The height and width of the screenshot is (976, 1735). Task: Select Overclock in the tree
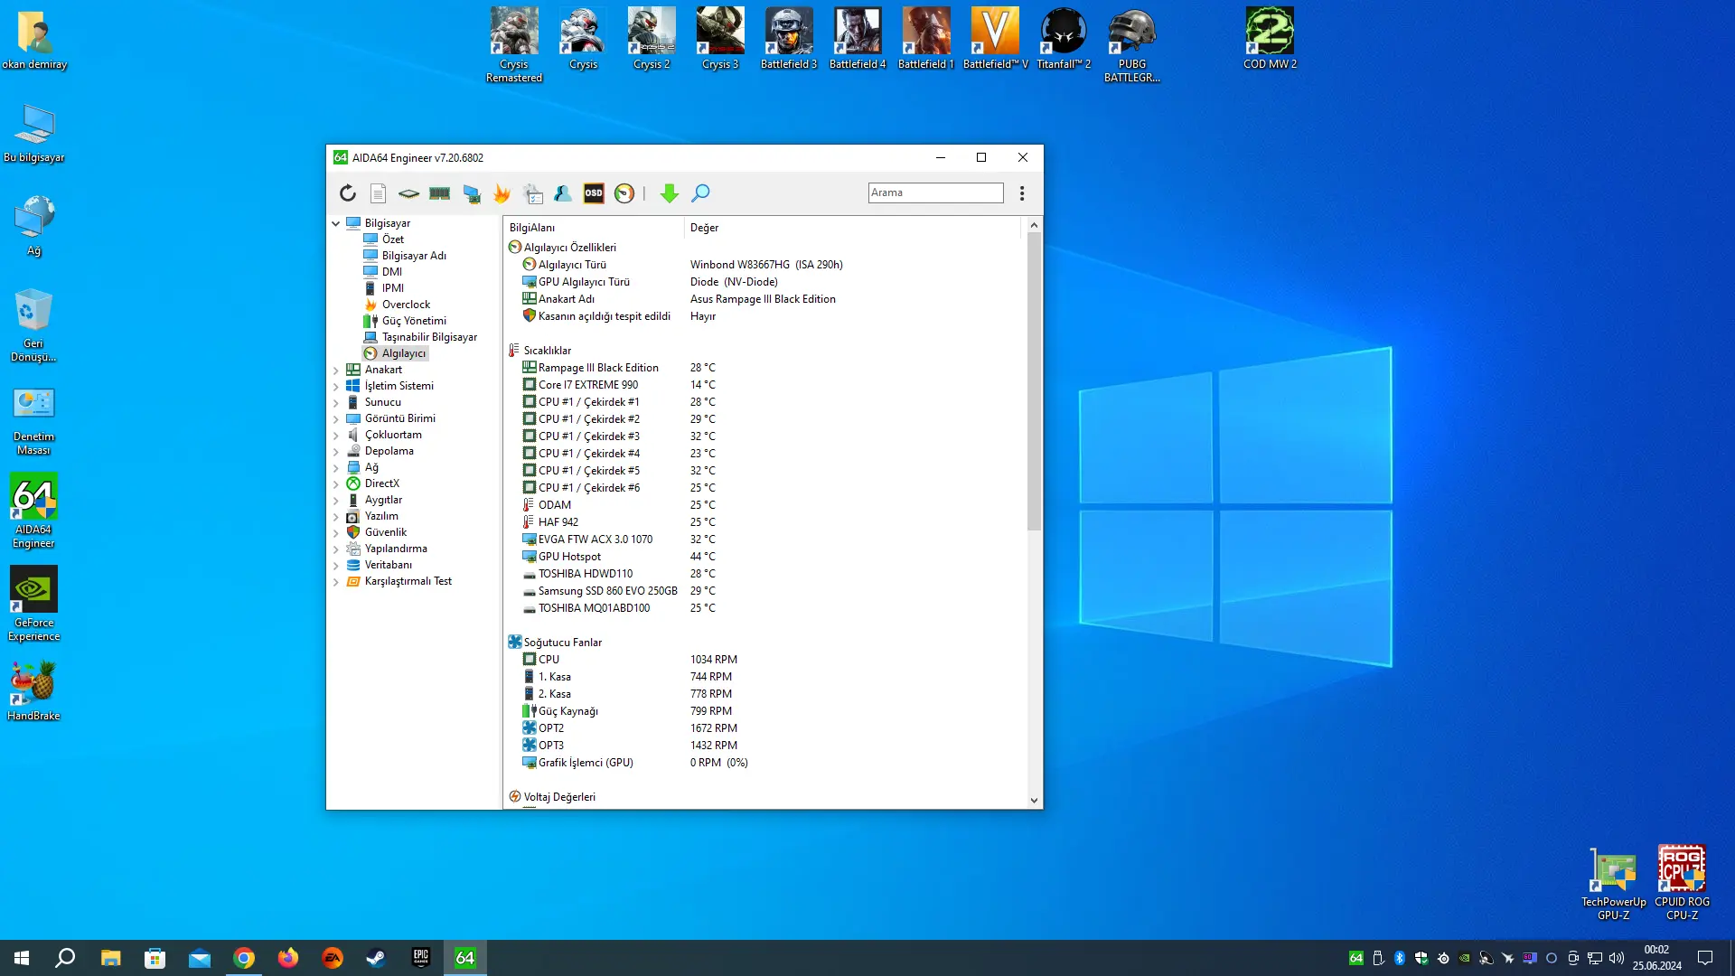coord(406,305)
